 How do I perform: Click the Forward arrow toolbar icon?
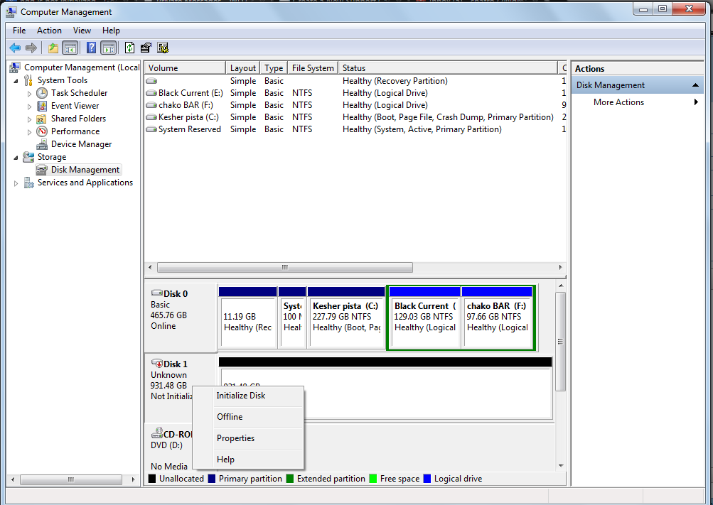click(x=31, y=48)
